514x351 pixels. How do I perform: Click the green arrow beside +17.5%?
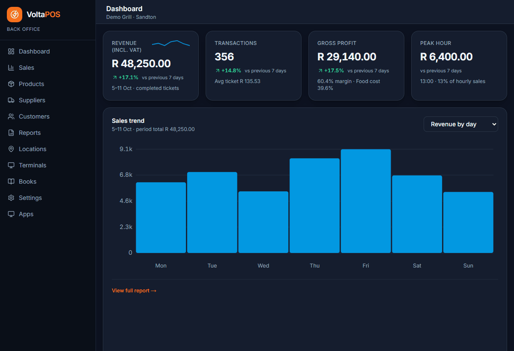(x=320, y=71)
